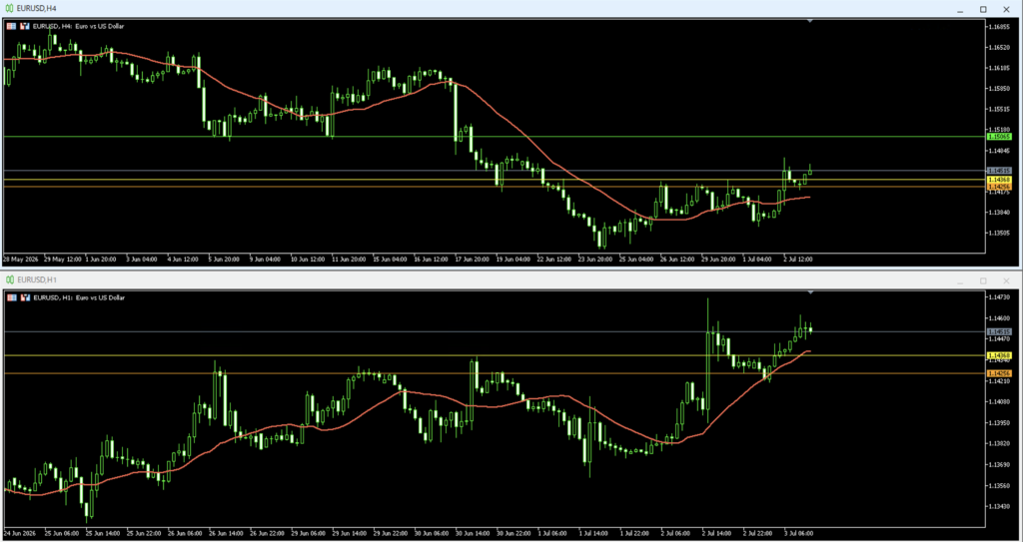Click the candlestick icon in EURUSD,H4 title bar

pyautogui.click(x=10, y=8)
